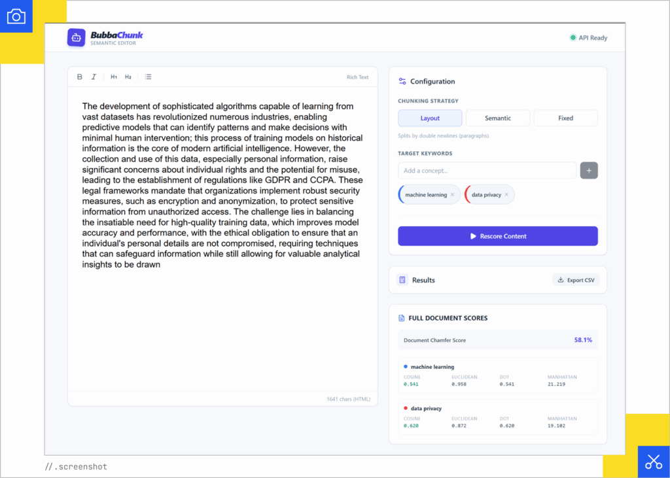Select the Layout chunking strategy

click(430, 118)
